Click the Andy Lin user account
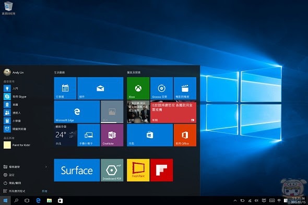Screen dimensions: 308x205 click(x=14, y=73)
